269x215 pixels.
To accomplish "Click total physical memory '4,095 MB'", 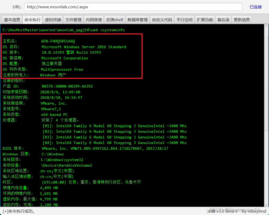I will (49, 188).
